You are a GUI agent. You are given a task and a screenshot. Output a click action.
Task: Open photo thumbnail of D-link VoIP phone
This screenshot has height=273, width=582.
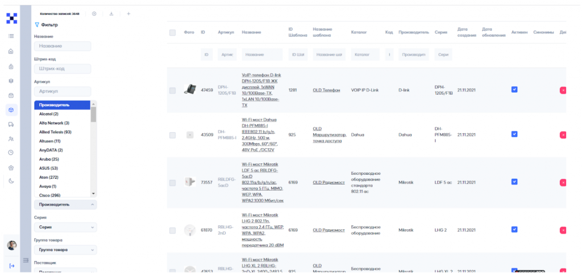pyautogui.click(x=190, y=90)
